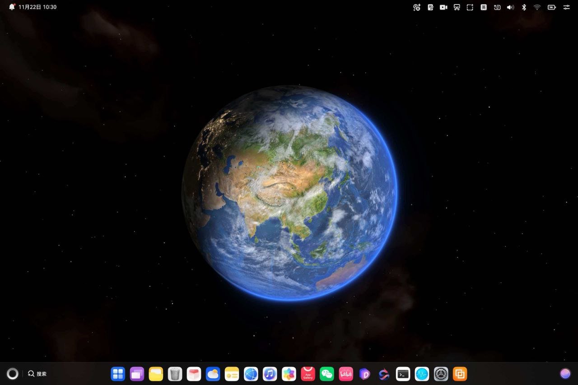Open the notification bell panel

pyautogui.click(x=12, y=7)
